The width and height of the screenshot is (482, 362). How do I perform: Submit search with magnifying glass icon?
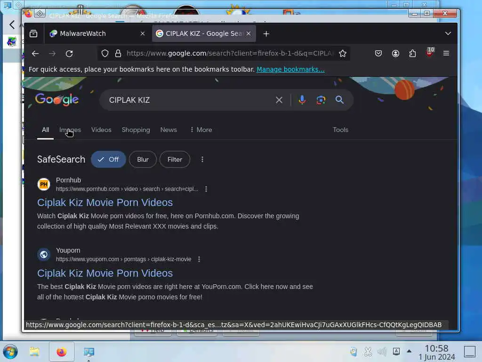click(339, 100)
